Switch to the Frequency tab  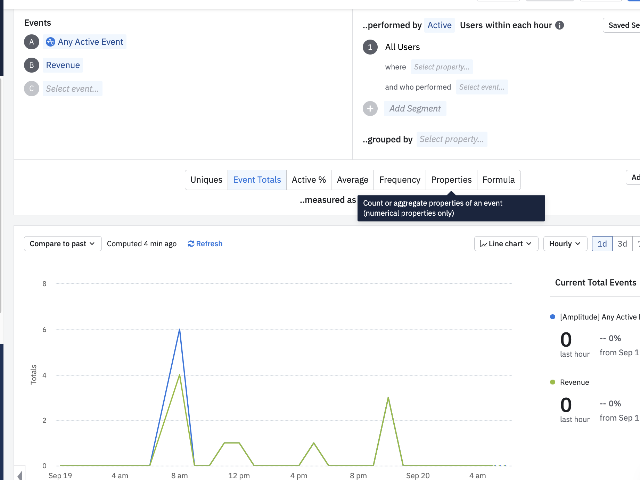point(400,180)
